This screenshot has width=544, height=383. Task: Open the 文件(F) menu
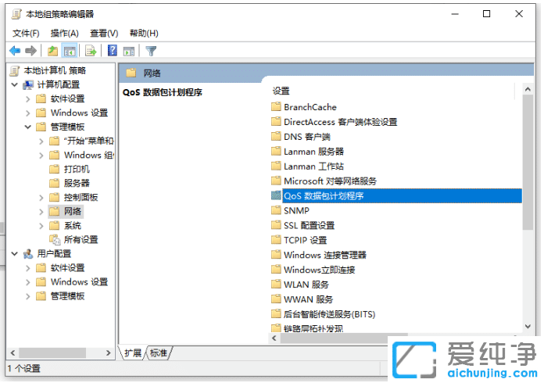[x=26, y=33]
